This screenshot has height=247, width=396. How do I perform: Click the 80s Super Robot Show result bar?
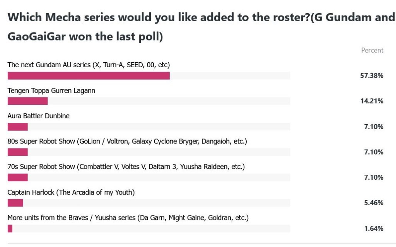coord(18,152)
